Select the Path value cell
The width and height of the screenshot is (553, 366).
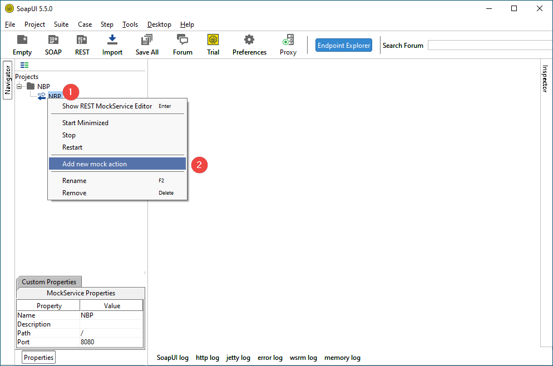click(111, 333)
